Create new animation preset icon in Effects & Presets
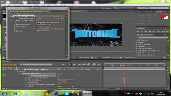 (x=165, y=58)
